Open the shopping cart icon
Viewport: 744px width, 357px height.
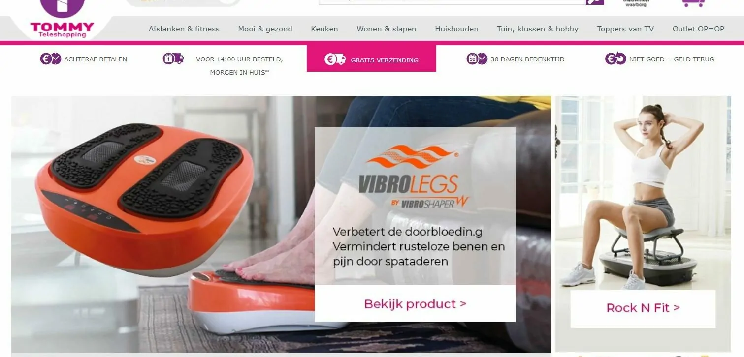(693, 2)
